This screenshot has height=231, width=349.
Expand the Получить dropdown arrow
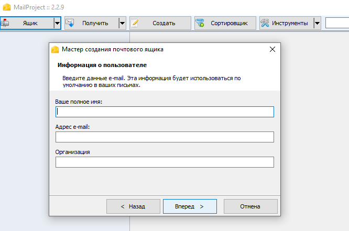tap(122, 23)
